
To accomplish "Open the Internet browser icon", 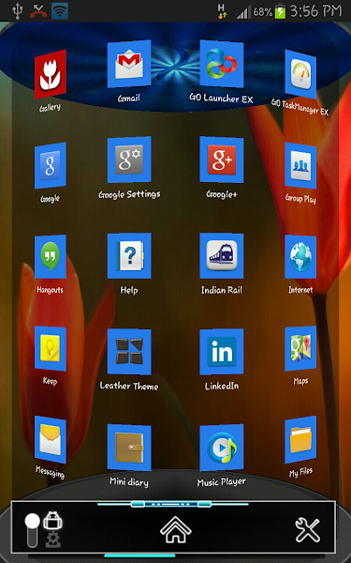I will tap(300, 257).
